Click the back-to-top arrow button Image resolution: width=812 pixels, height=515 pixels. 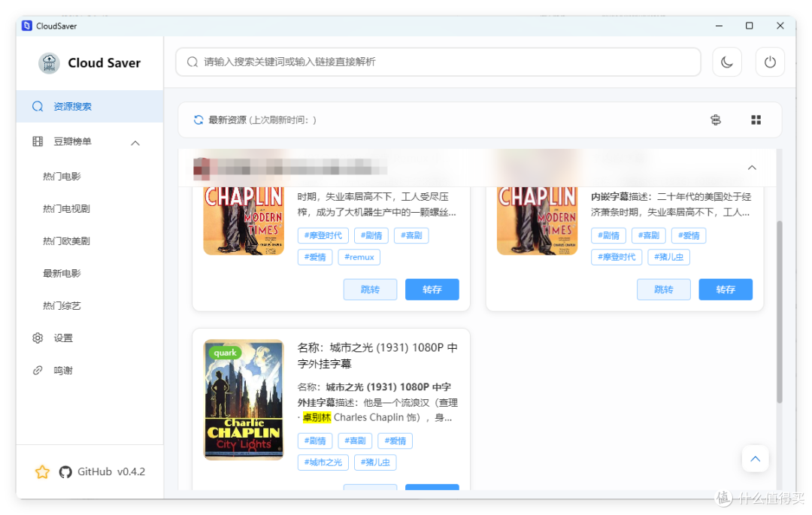point(755,459)
